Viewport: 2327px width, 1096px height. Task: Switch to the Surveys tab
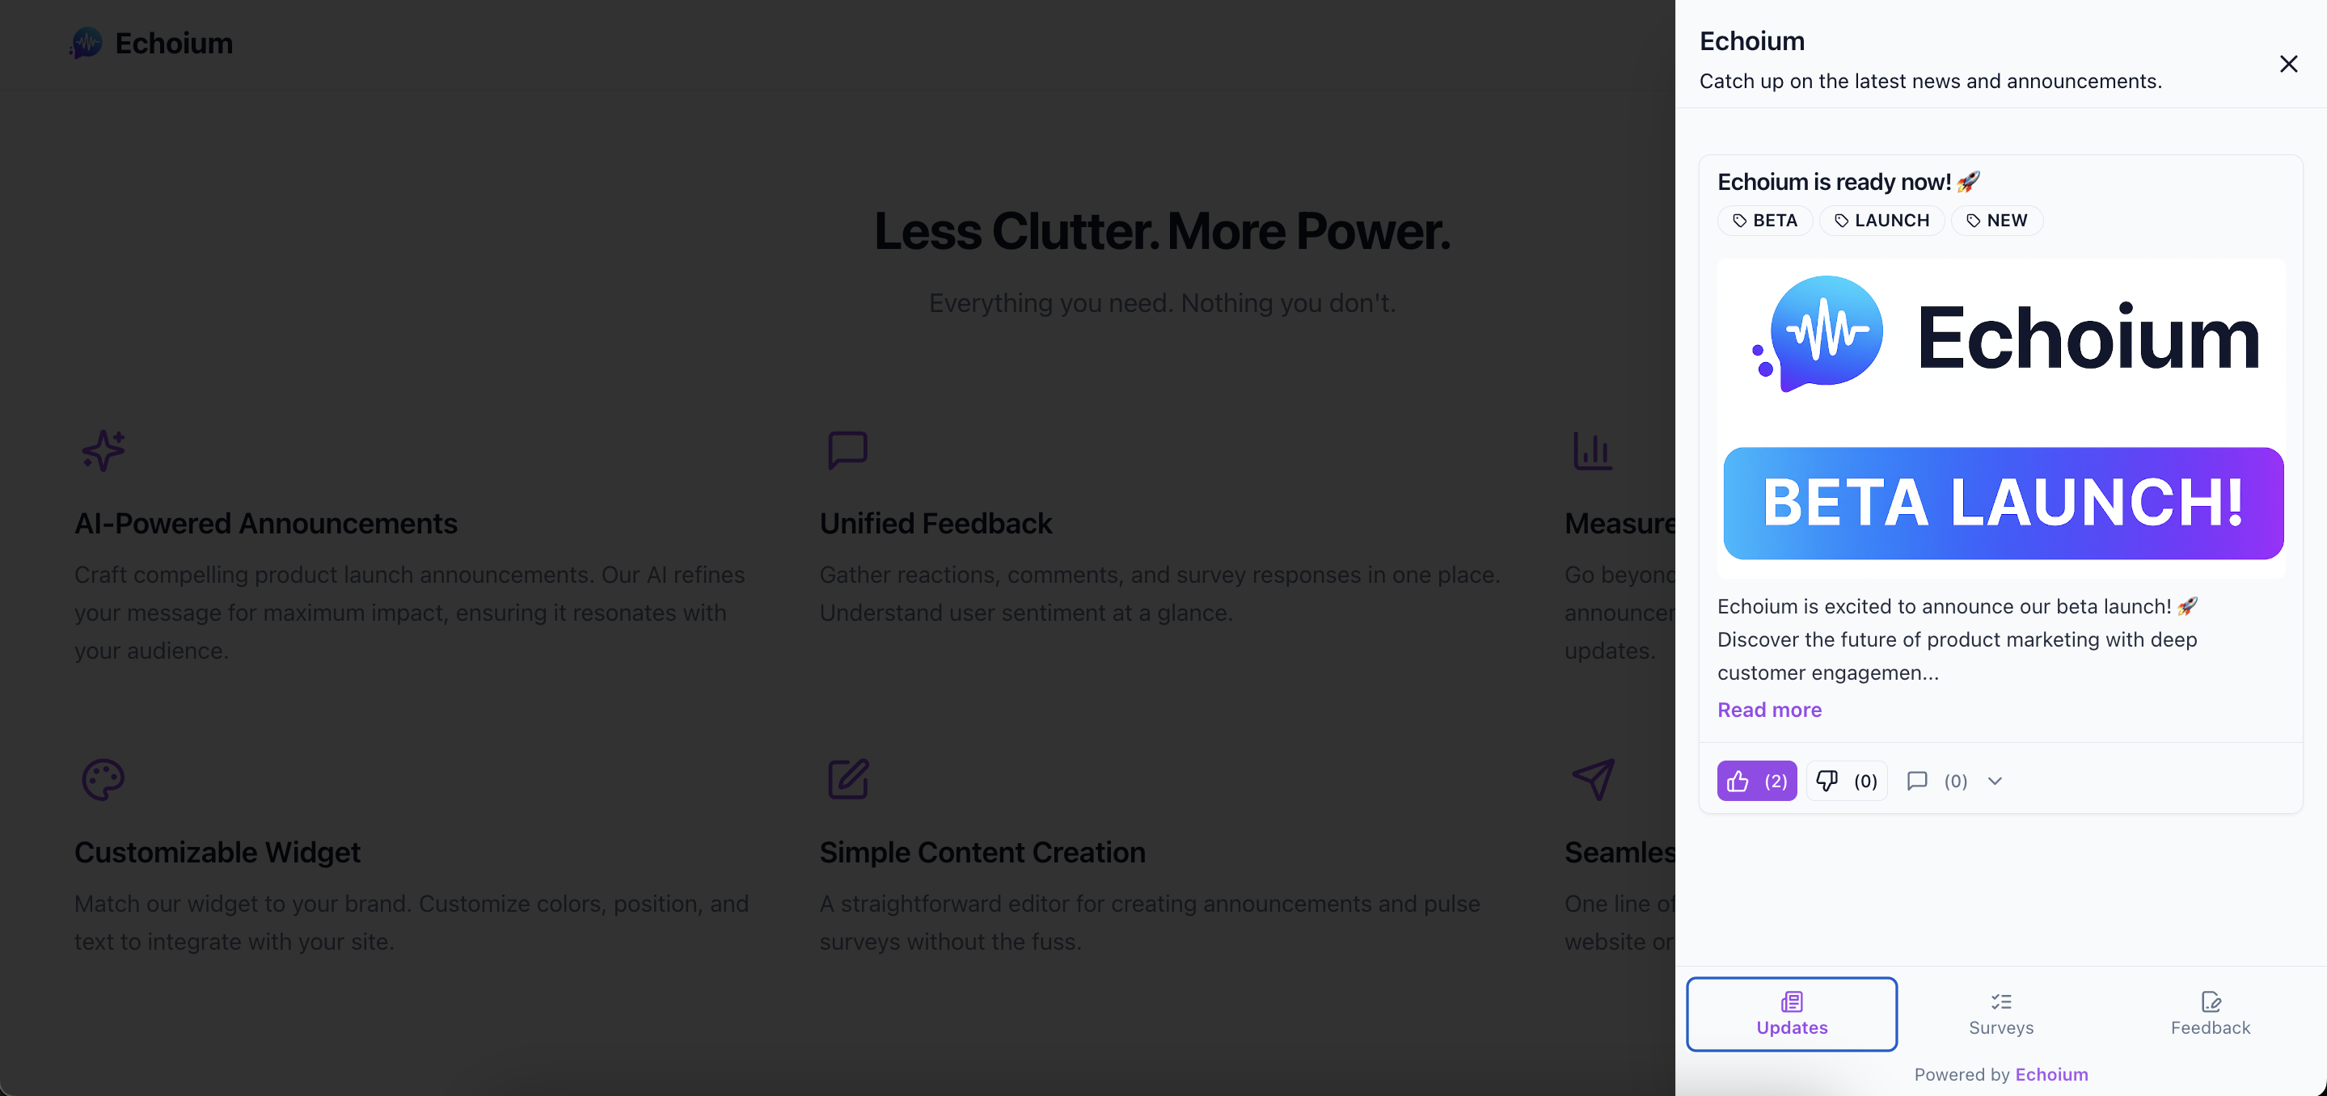[x=2001, y=1014]
